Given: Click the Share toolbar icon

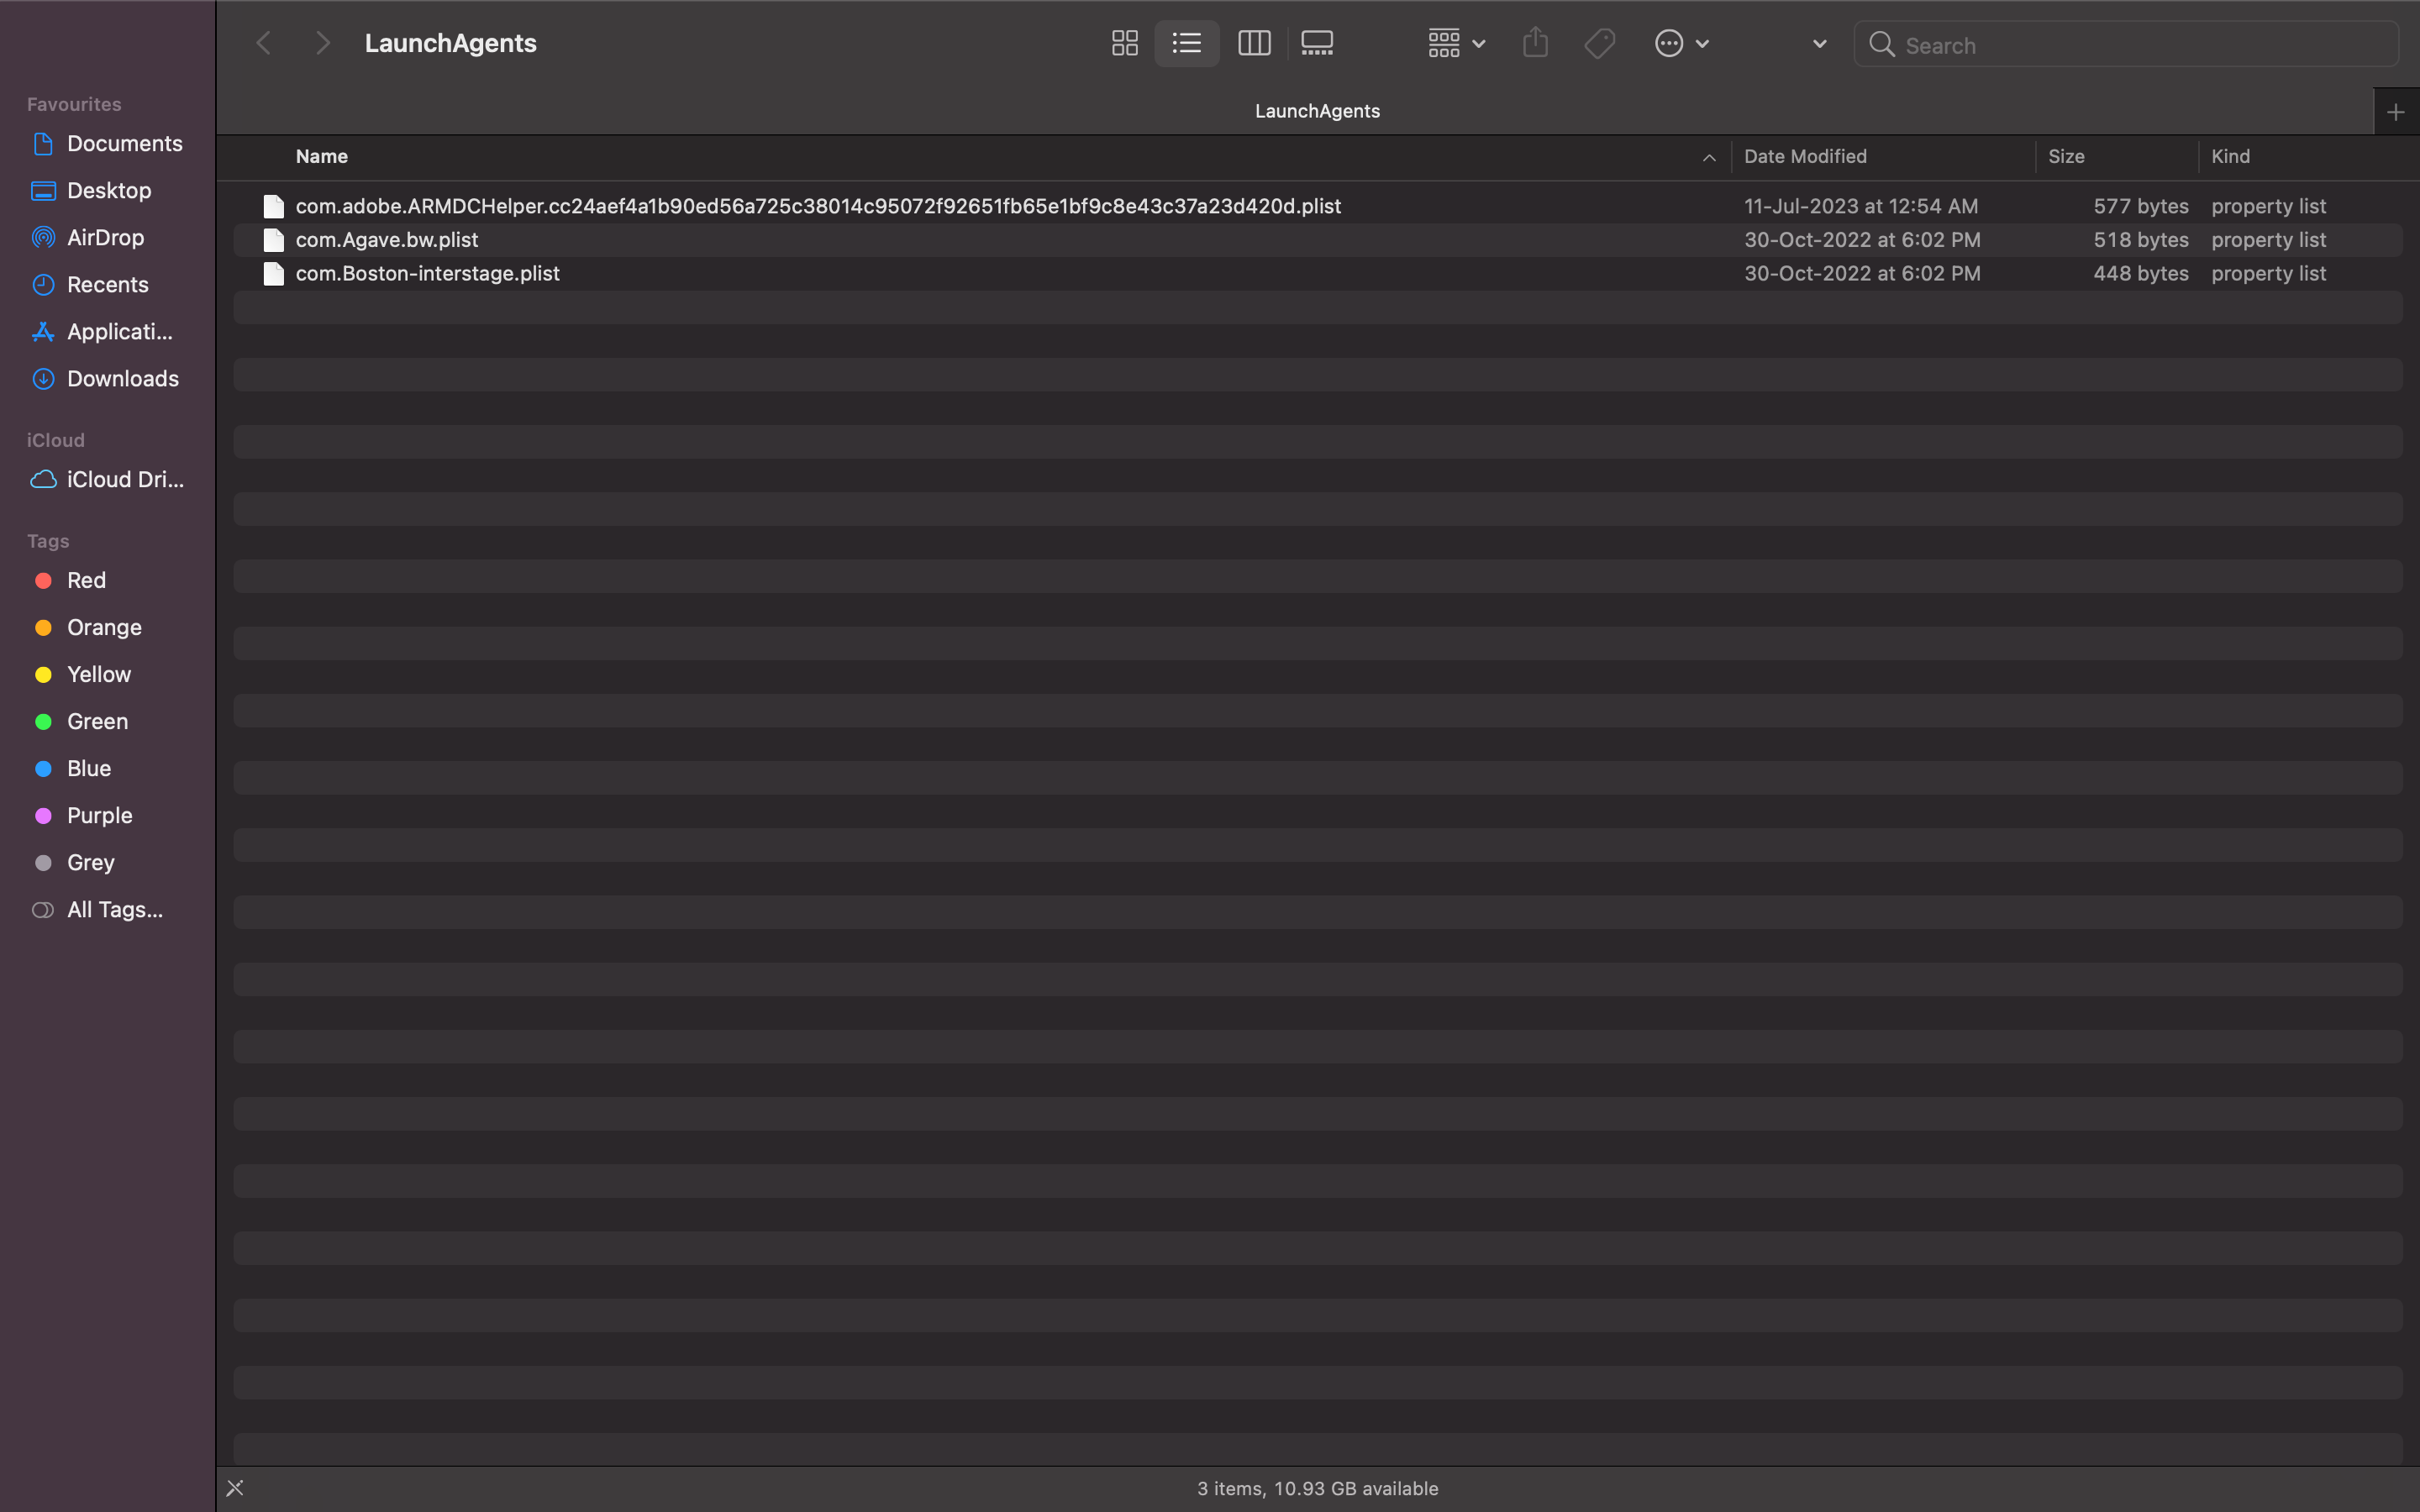Looking at the screenshot, I should pyautogui.click(x=1535, y=43).
